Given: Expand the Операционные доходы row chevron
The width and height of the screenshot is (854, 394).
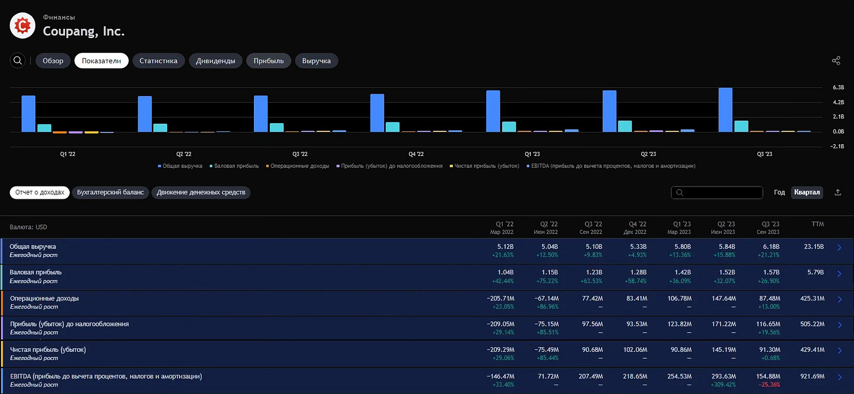Looking at the screenshot, I should tap(839, 299).
